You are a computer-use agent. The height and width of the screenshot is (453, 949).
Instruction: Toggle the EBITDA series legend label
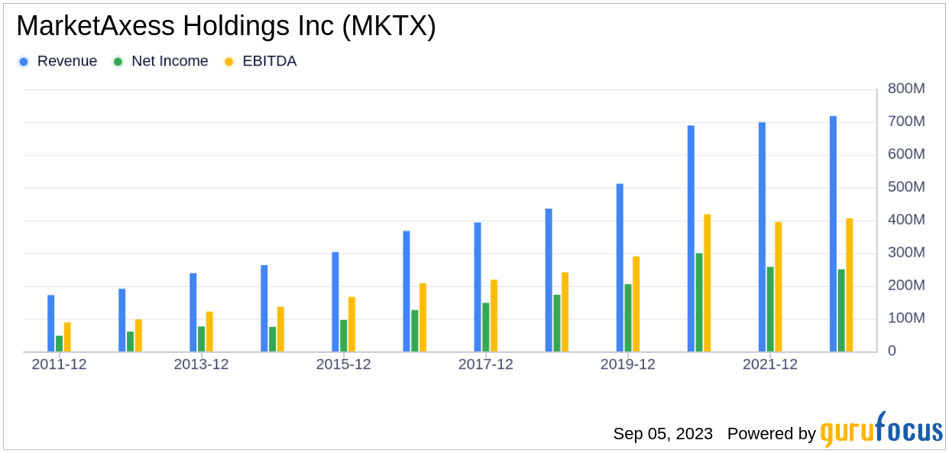pos(270,62)
